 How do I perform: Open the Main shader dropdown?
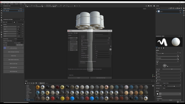tap(21, 11)
